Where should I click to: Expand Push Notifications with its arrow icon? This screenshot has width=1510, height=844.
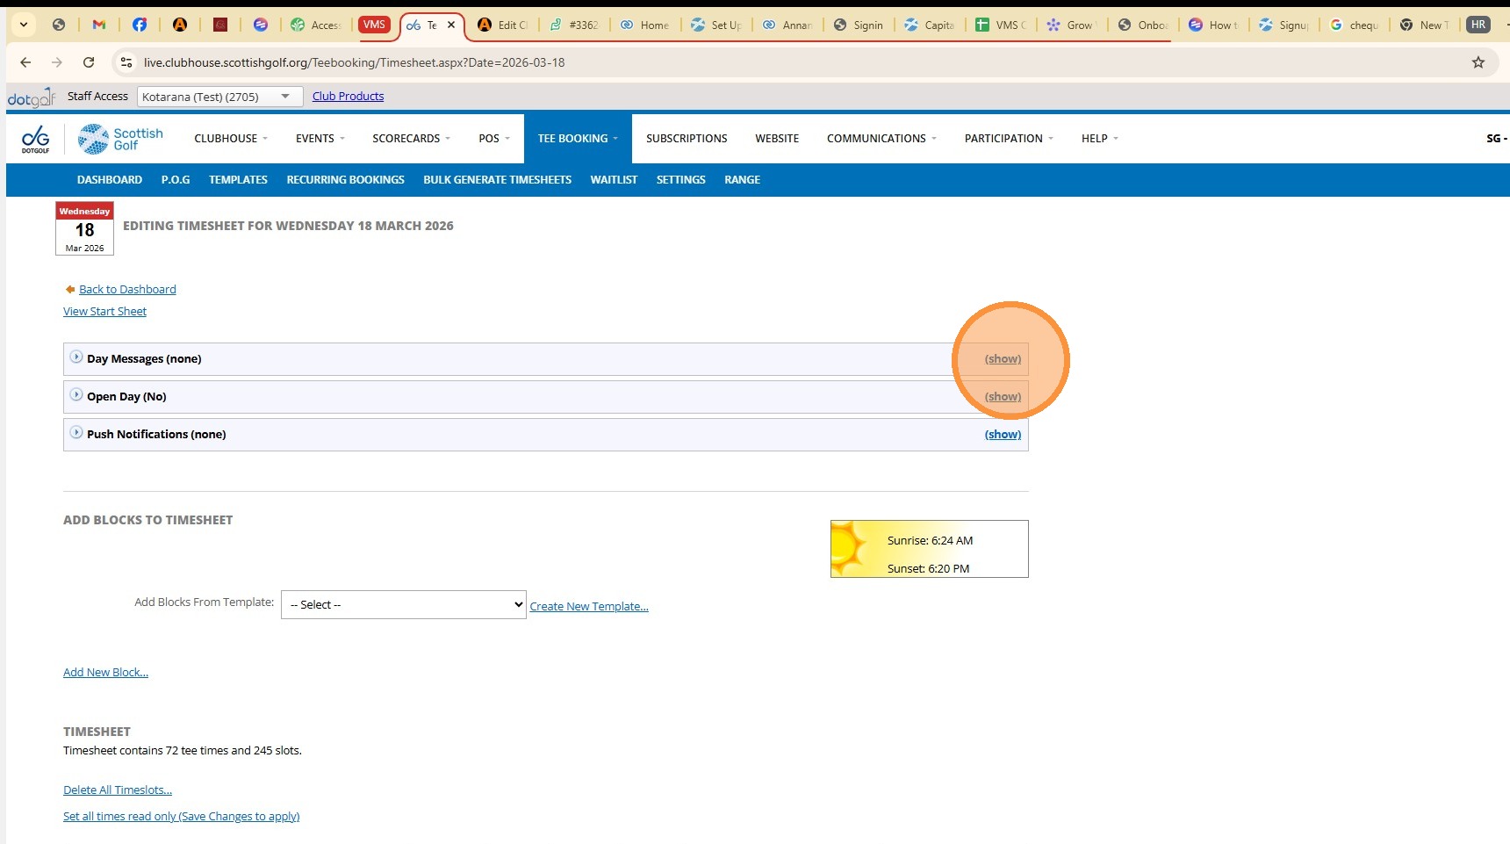pos(76,433)
